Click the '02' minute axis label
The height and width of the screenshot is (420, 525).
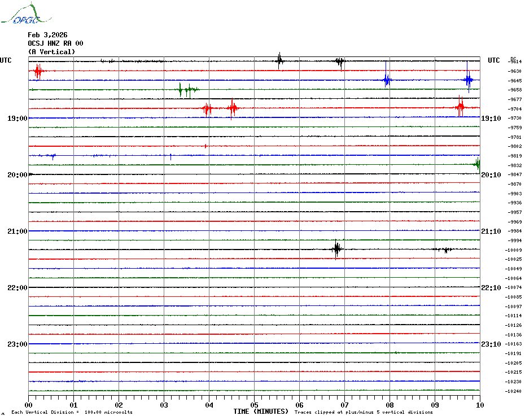(x=119, y=405)
